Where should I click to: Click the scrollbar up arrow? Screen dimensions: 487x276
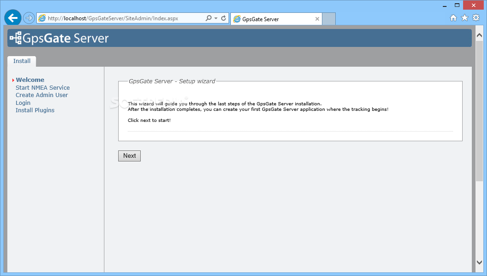tap(479, 35)
